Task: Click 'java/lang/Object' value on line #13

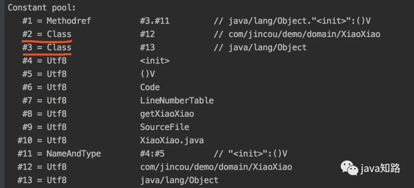Action: coord(179,180)
